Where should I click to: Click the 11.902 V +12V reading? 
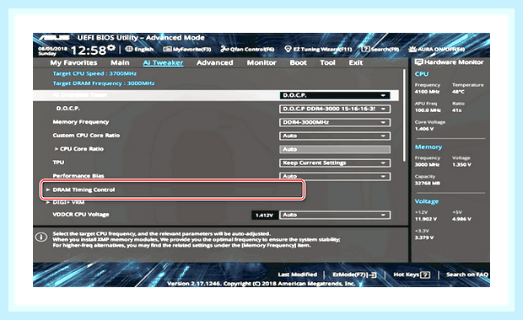coord(426,219)
